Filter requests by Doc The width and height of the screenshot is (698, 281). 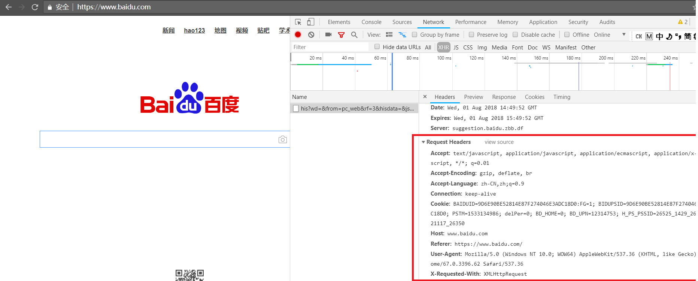(532, 47)
